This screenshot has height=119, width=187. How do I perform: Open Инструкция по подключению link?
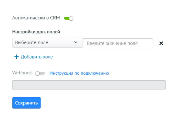[x=79, y=73]
